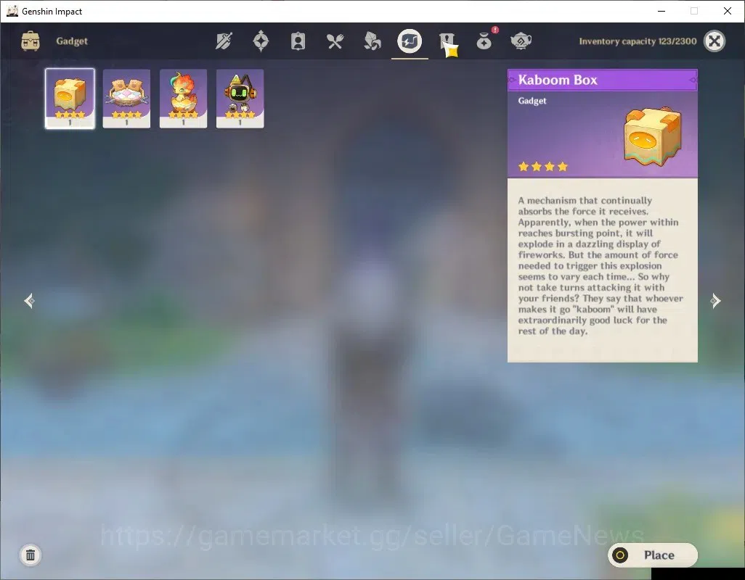Maximize the Genshin Impact window
The width and height of the screenshot is (745, 580).
pyautogui.click(x=694, y=11)
